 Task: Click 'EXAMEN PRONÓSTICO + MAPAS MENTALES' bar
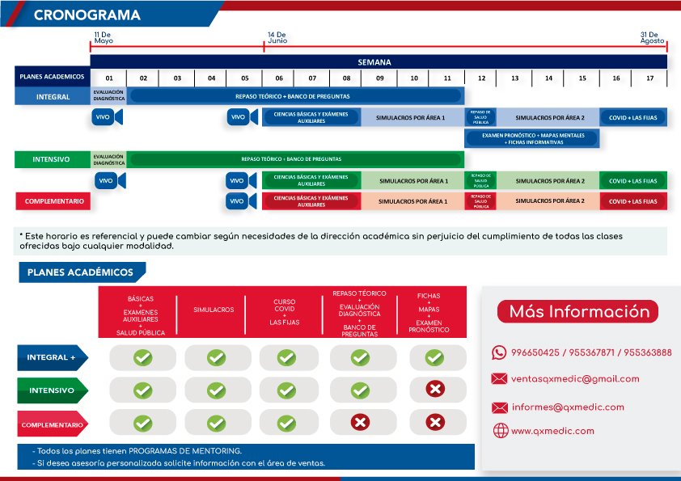click(532, 138)
